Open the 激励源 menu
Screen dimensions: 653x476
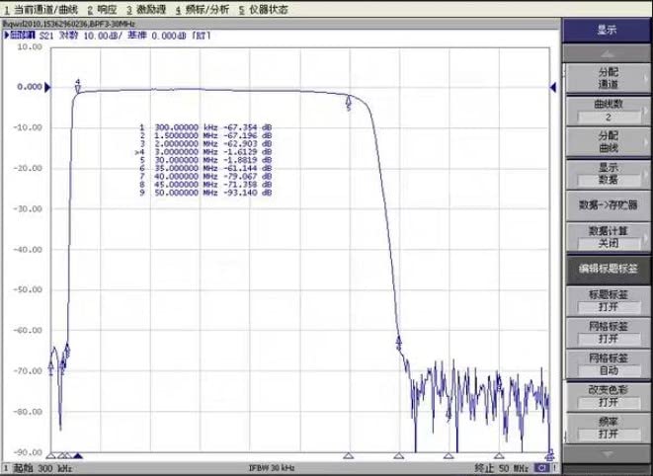point(146,9)
